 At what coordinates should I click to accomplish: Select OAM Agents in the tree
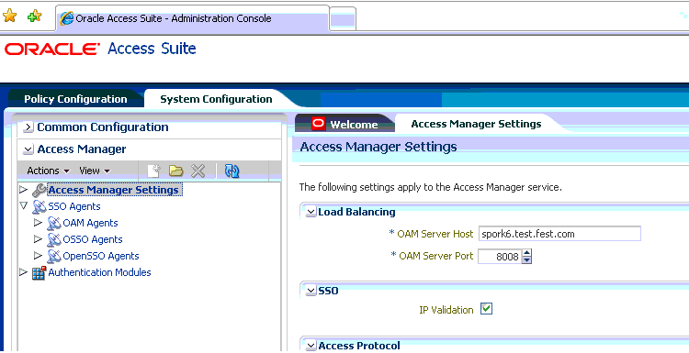point(91,223)
